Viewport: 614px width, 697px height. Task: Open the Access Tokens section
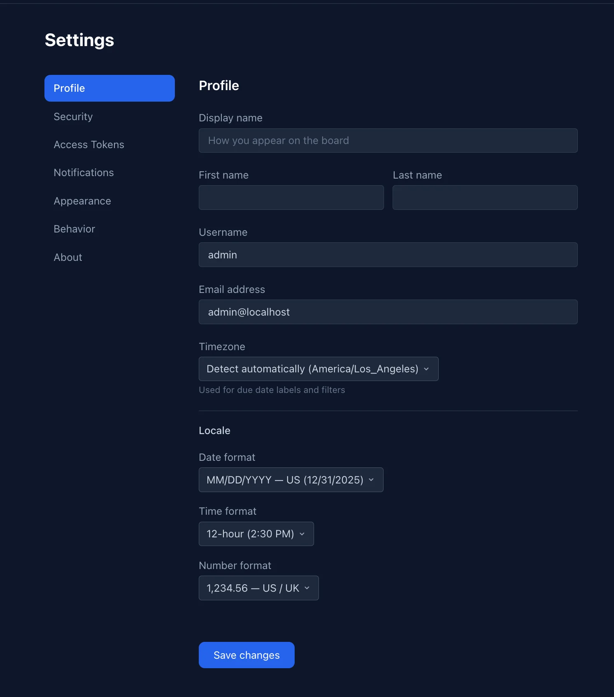tap(89, 144)
